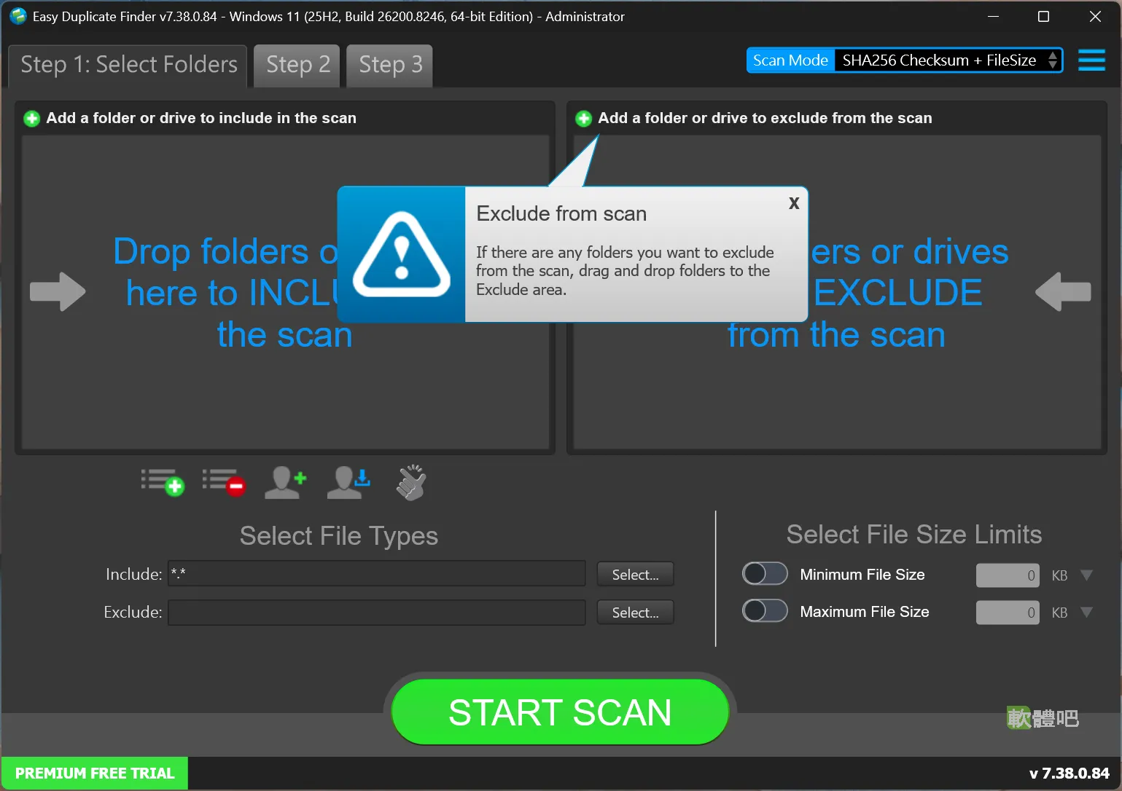Click the Include file types field
1122x791 pixels.
(376, 573)
